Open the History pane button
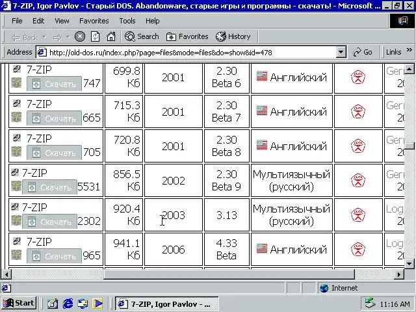This screenshot has width=416, height=312. tap(233, 36)
